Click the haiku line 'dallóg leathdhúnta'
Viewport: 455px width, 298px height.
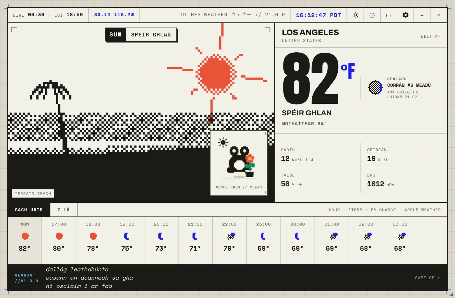point(77,270)
